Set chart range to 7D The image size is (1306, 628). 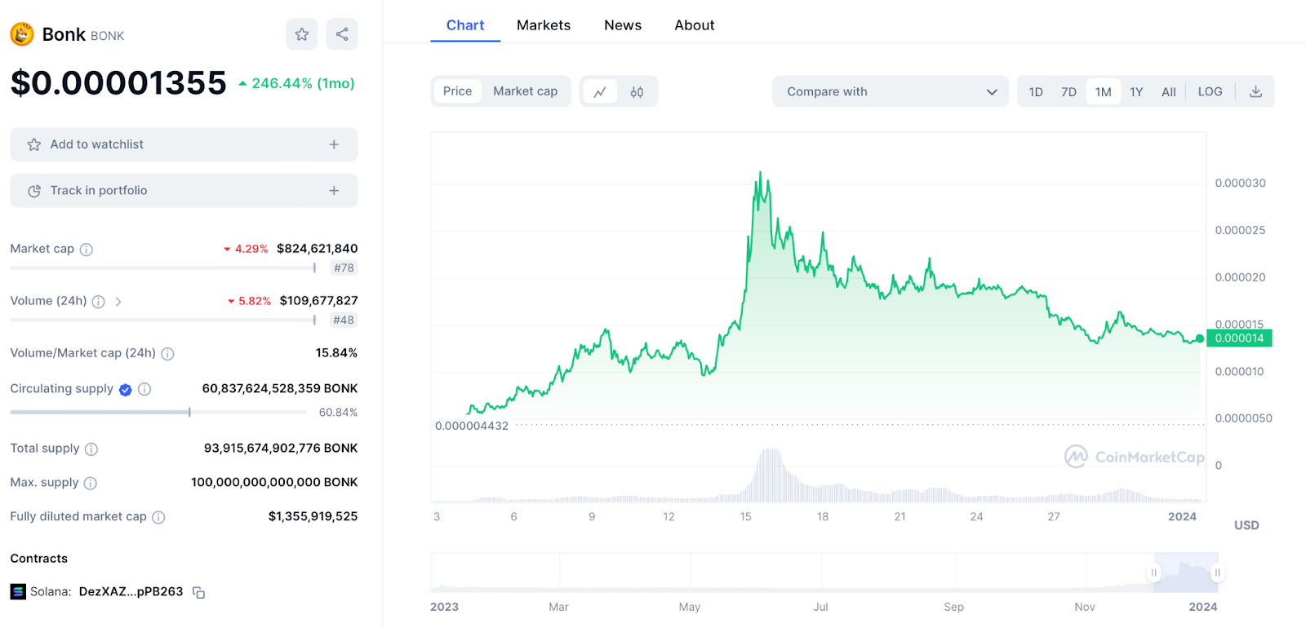point(1068,92)
